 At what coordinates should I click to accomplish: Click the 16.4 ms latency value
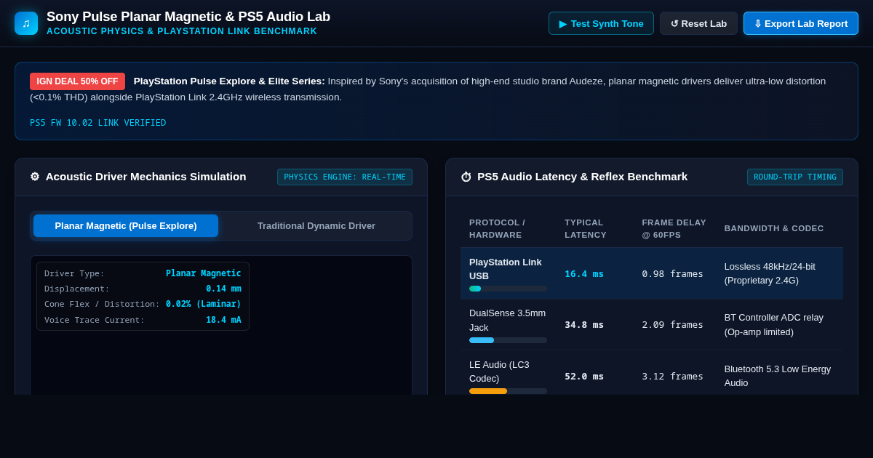(x=584, y=273)
